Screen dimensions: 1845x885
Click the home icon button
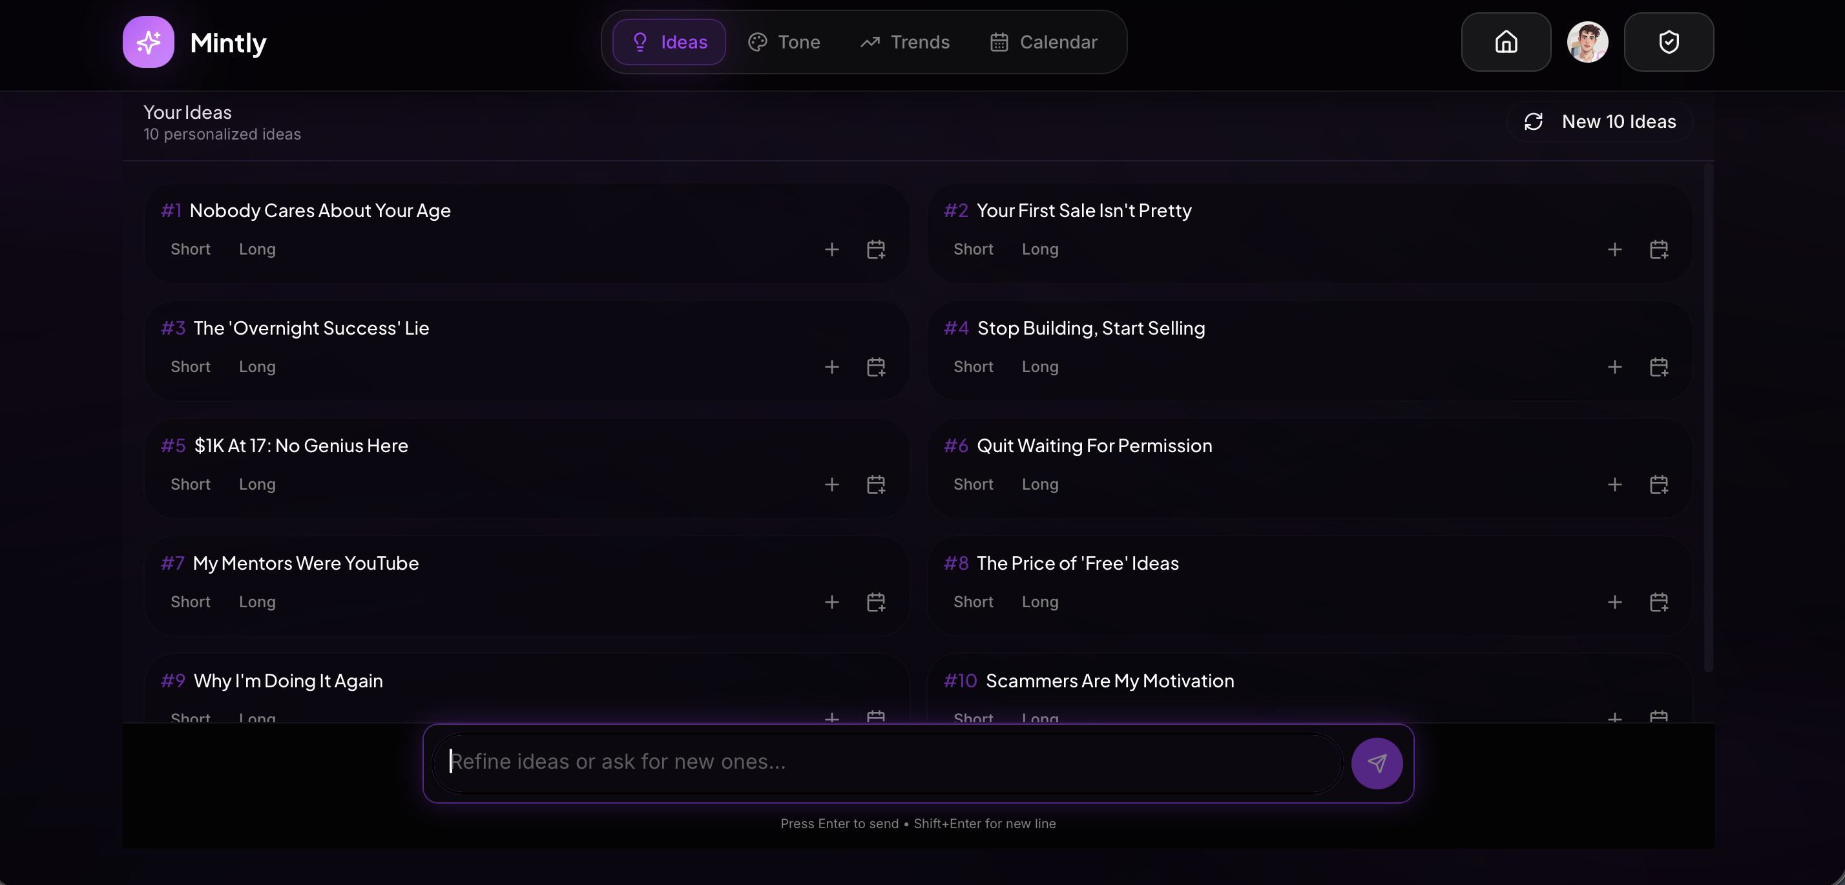click(x=1505, y=41)
